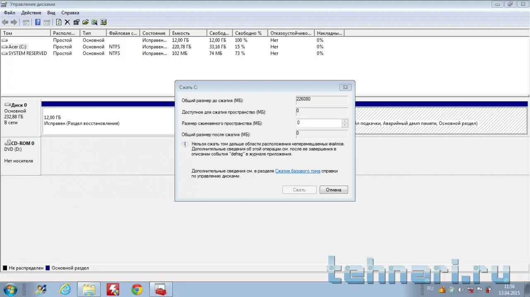Open the Windows Start button

(10, 289)
